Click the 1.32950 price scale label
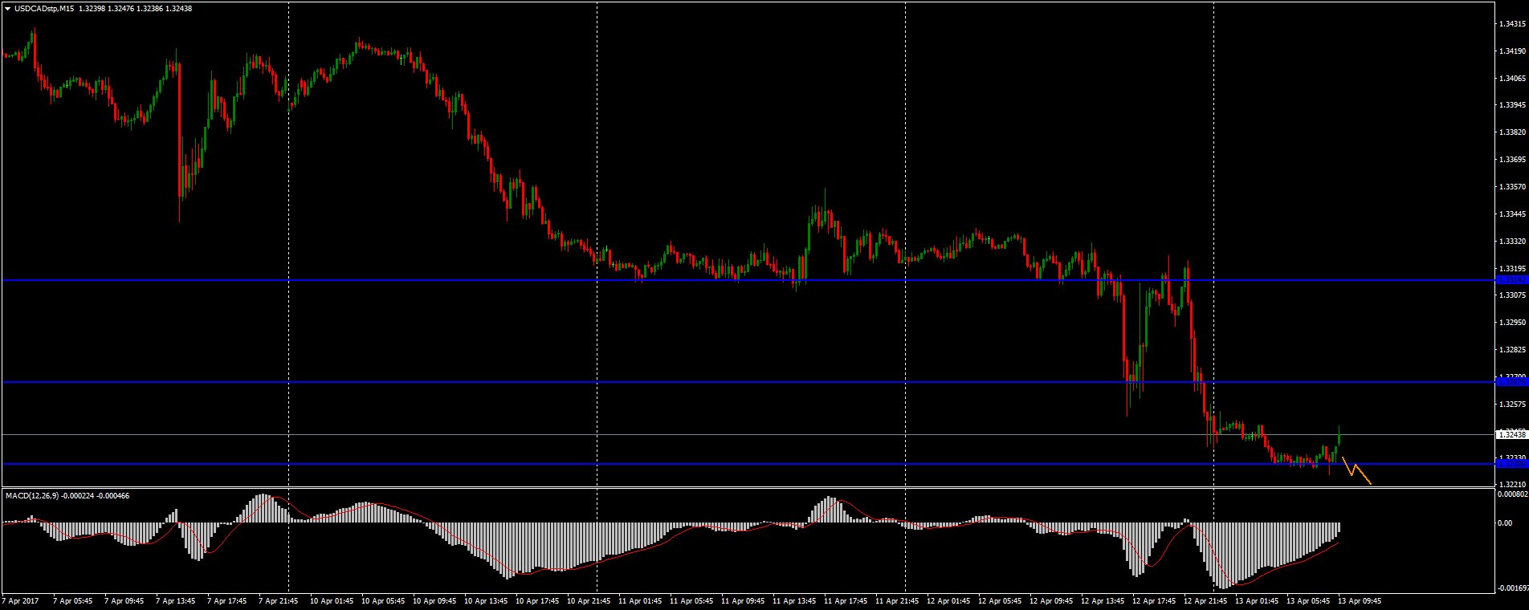Image resolution: width=1529 pixels, height=610 pixels. pyautogui.click(x=1511, y=323)
